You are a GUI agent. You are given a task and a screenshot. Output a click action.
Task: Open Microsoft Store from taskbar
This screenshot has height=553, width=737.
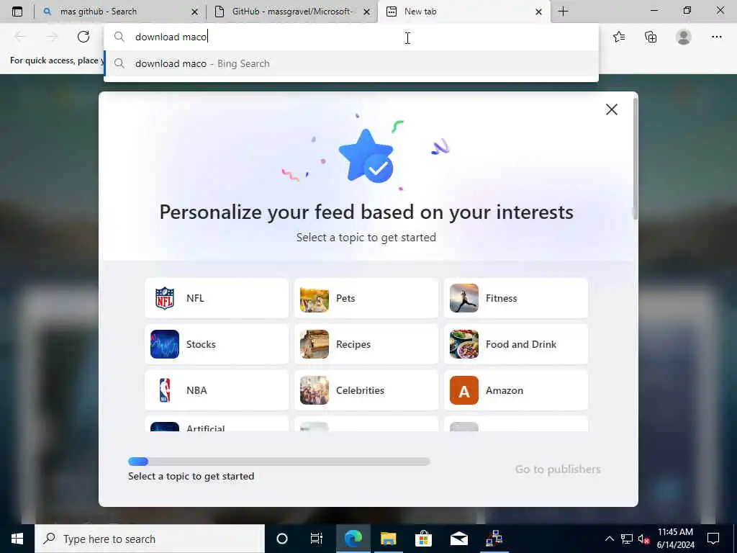423,539
